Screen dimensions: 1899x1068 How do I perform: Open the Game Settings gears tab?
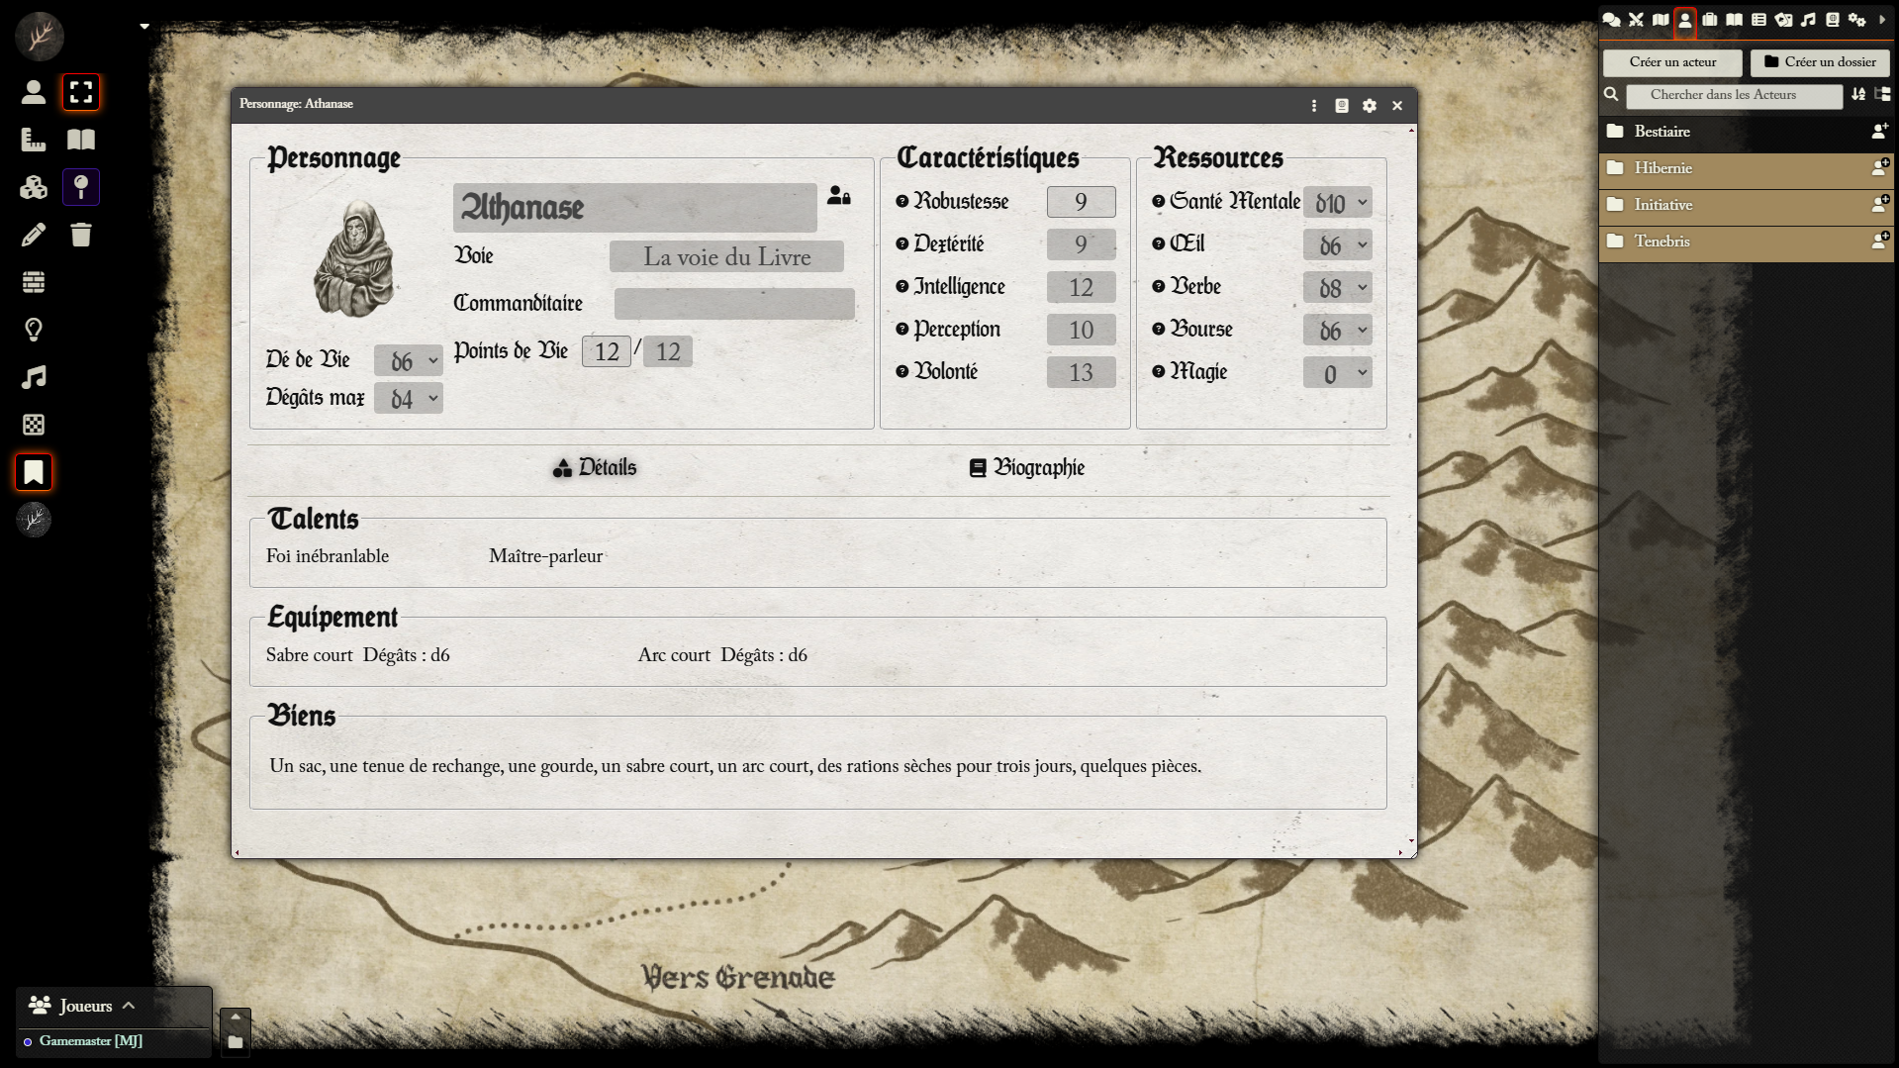tap(1856, 20)
